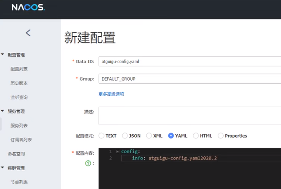Screen dimensions: 281x189
Task: Select XML configuration format
Action: point(149,135)
